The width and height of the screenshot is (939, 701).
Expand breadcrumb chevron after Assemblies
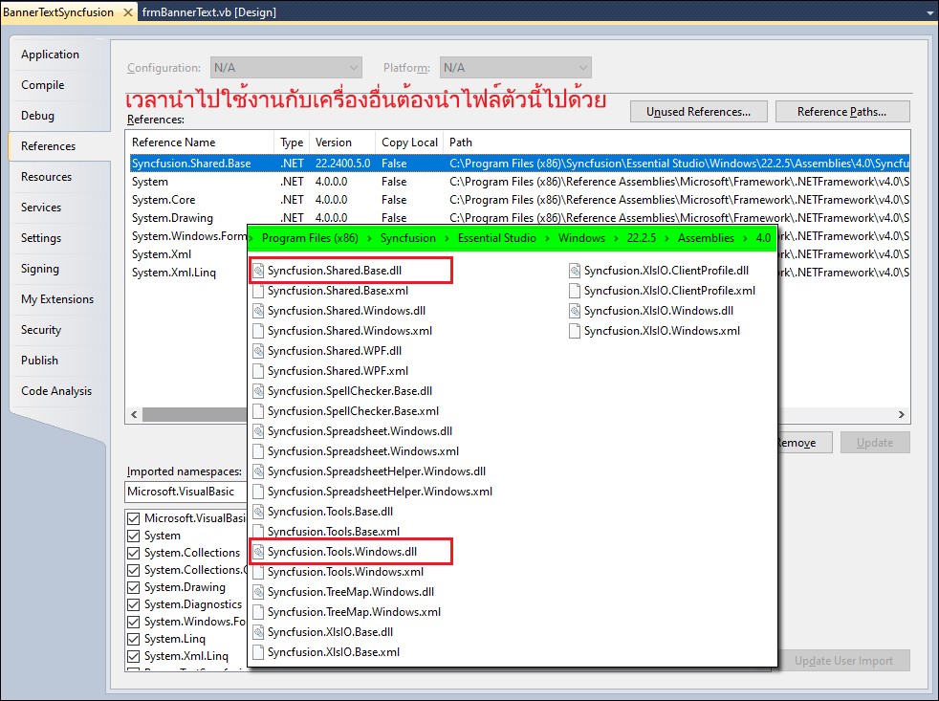(x=745, y=238)
